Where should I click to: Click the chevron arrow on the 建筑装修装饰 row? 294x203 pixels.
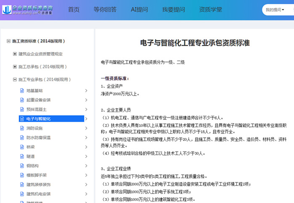(x=86, y=185)
